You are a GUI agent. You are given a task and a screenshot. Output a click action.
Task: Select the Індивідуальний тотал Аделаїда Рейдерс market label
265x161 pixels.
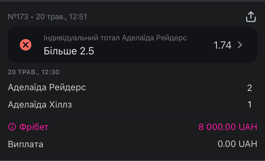pyautogui.click(x=115, y=38)
